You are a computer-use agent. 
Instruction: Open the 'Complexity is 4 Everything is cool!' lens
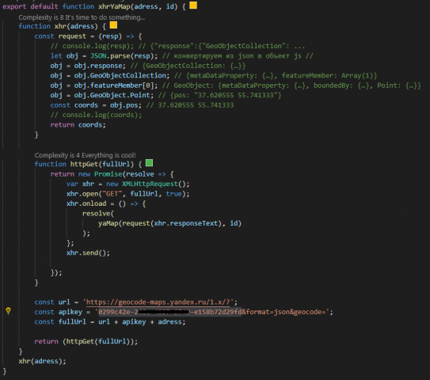point(85,155)
